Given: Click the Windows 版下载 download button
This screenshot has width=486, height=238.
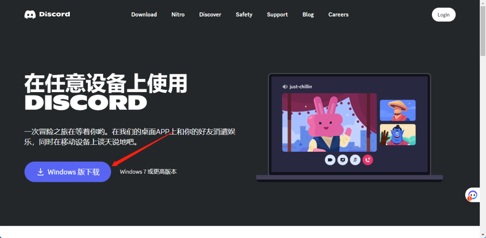Looking at the screenshot, I should click(x=68, y=172).
